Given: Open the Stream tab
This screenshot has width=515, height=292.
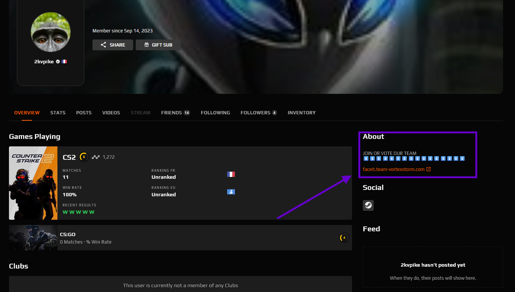Looking at the screenshot, I should click(x=141, y=112).
